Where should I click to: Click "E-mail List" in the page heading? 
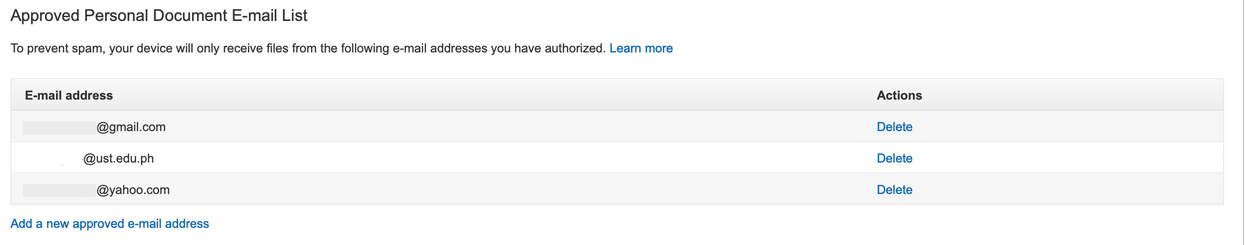point(269,16)
